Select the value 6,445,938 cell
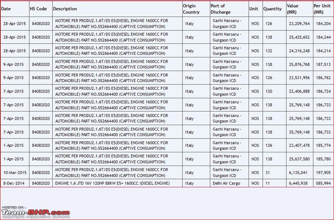334x220 pixels. click(x=298, y=183)
